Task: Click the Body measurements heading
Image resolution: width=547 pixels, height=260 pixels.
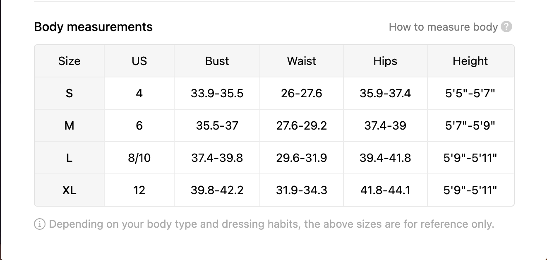Action: coord(94,27)
